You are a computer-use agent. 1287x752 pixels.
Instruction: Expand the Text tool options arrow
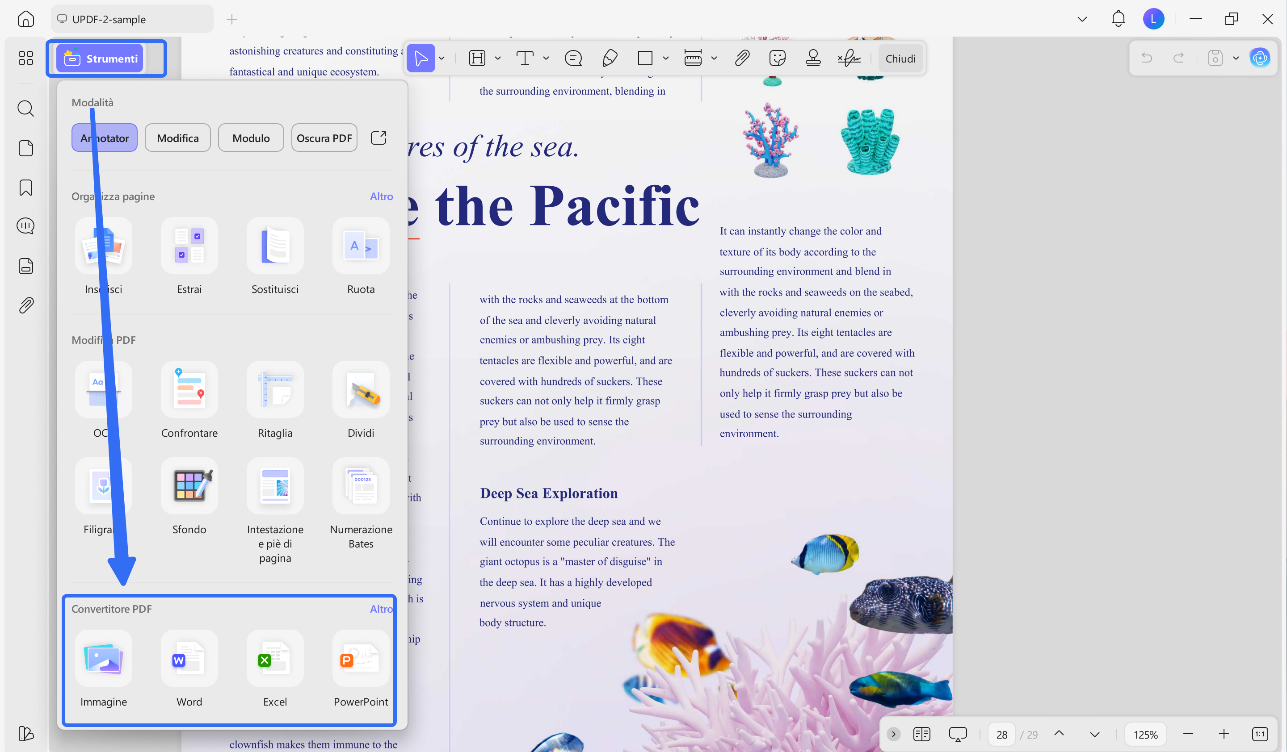[x=546, y=58]
